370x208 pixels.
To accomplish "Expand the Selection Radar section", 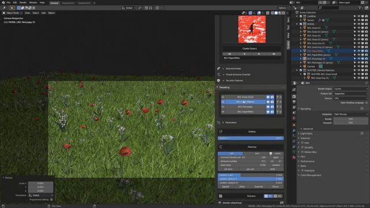I will click(x=233, y=69).
